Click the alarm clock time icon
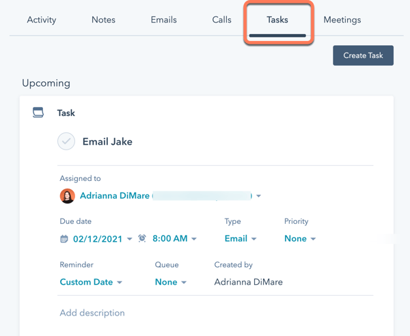The image size is (410, 336). pyautogui.click(x=142, y=238)
